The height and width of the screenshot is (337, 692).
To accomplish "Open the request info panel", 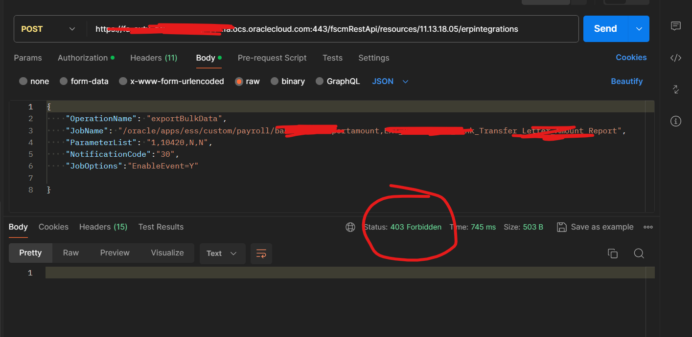I will point(676,121).
